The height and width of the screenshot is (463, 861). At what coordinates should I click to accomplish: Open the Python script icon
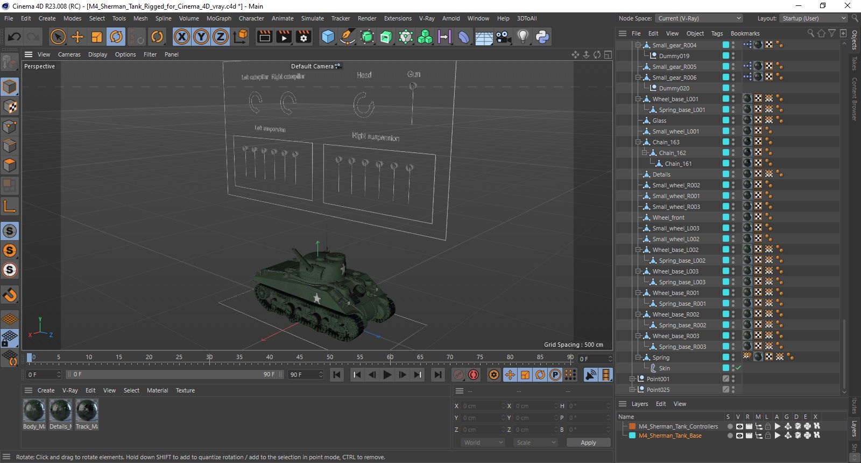[542, 37]
